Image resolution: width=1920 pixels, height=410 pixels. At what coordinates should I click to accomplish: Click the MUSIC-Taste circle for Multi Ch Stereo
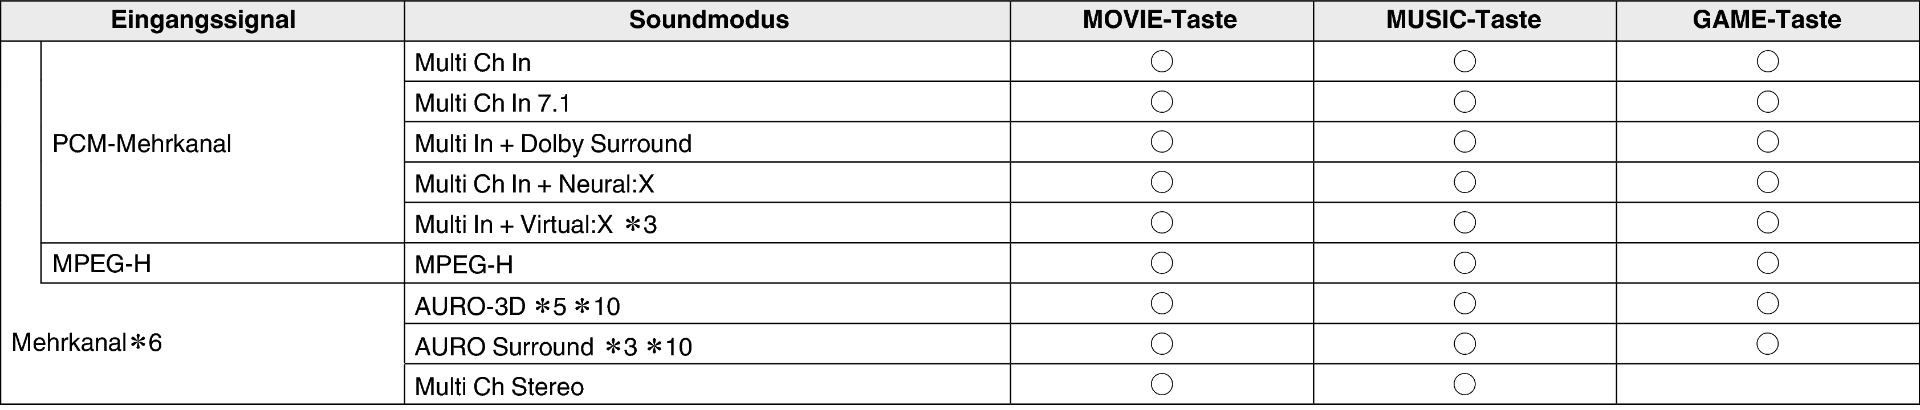[x=1464, y=384]
